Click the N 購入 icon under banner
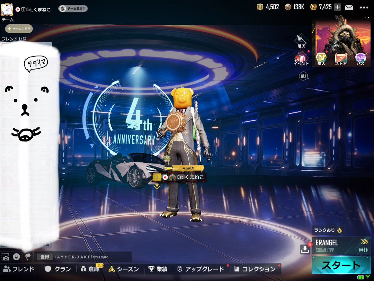 coord(321,59)
